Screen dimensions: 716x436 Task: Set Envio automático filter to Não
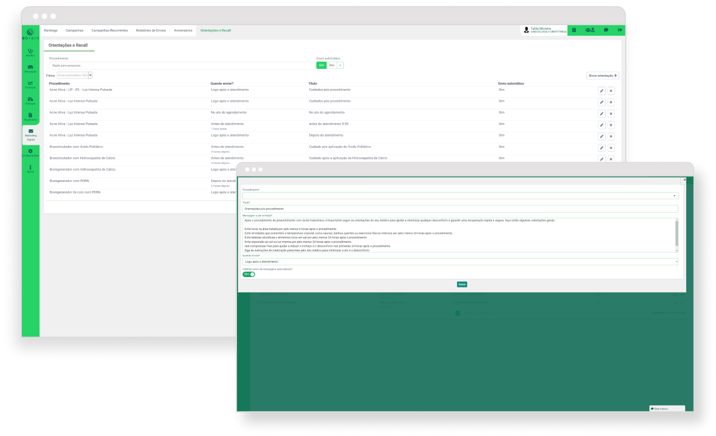click(x=332, y=65)
